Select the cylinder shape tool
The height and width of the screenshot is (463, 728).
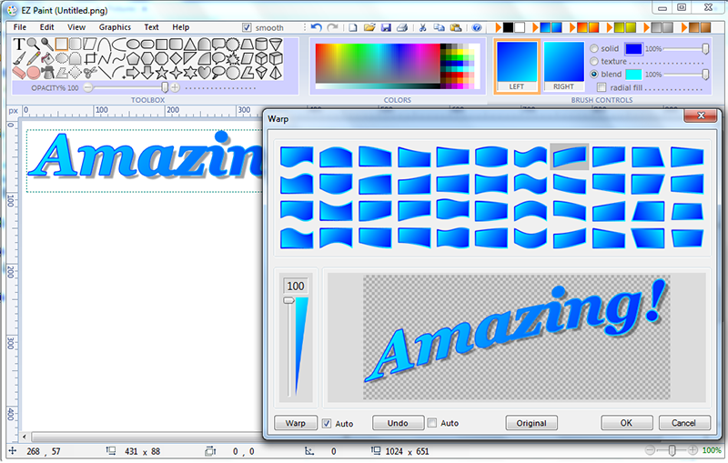[x=261, y=44]
